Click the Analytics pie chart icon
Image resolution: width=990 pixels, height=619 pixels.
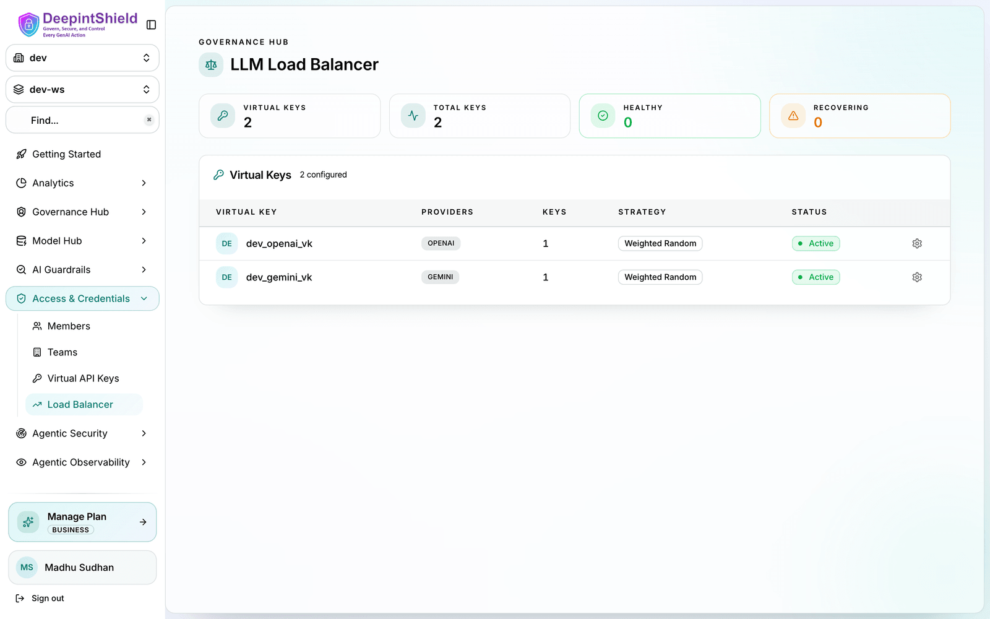point(21,183)
